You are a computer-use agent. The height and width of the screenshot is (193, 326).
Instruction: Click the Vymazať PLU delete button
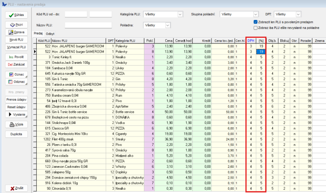click(x=16, y=47)
